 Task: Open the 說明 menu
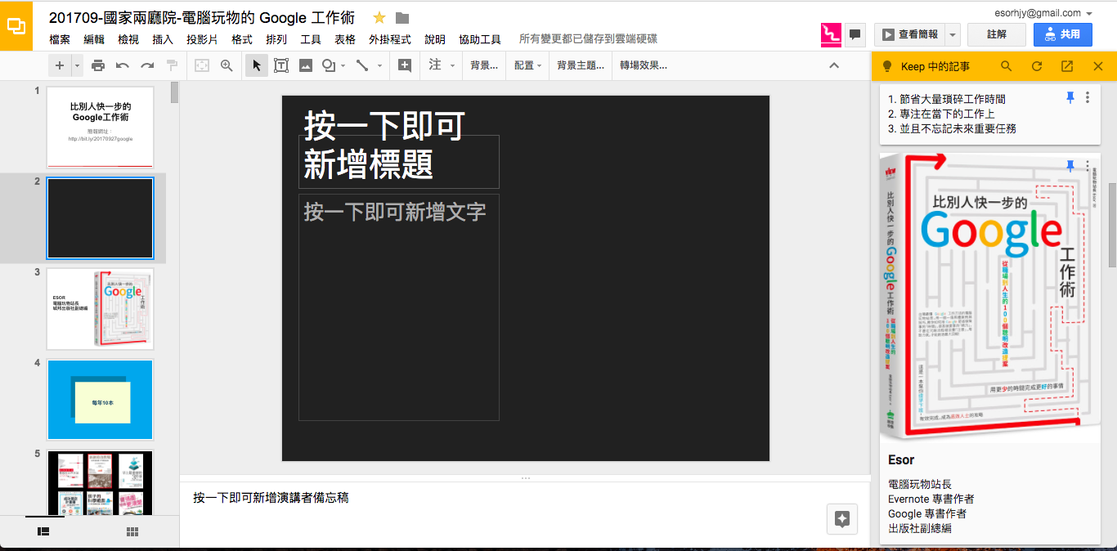(x=435, y=39)
